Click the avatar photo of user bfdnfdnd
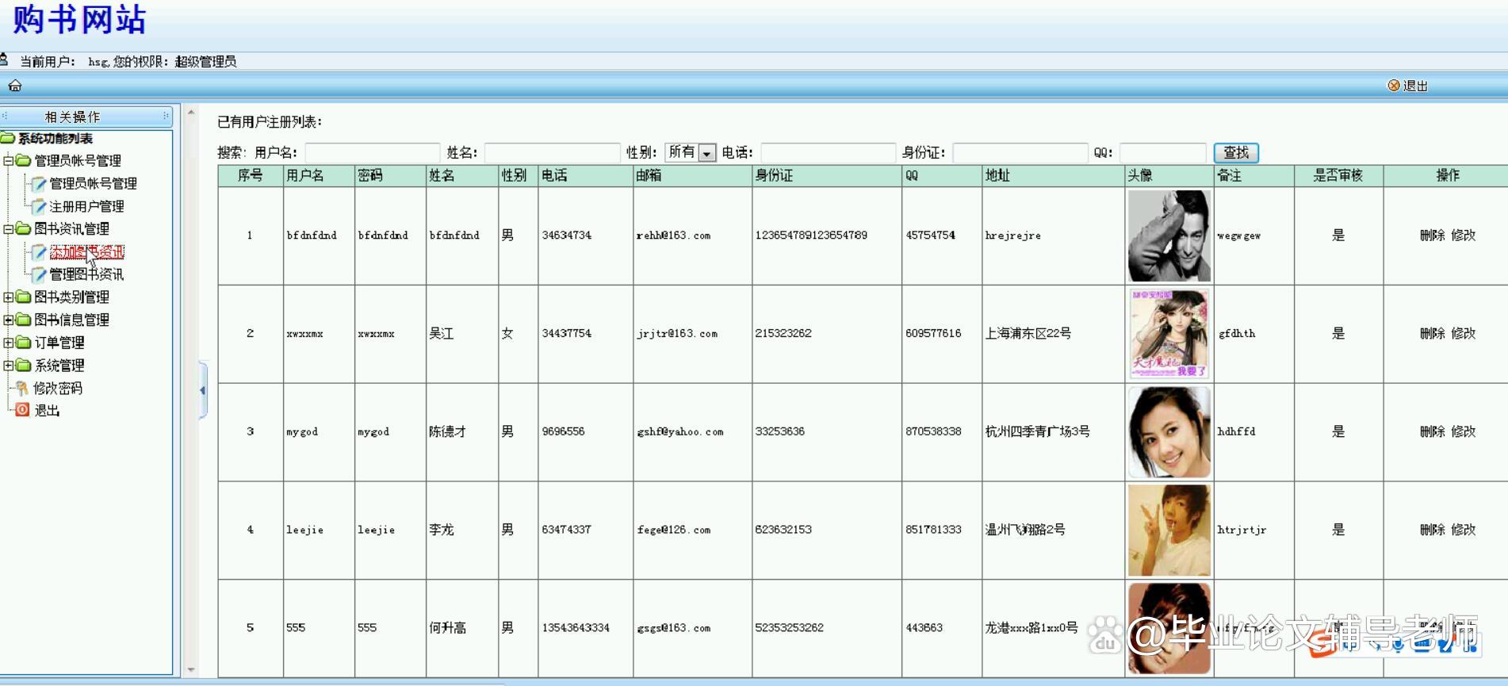1508x686 pixels. [x=1169, y=236]
